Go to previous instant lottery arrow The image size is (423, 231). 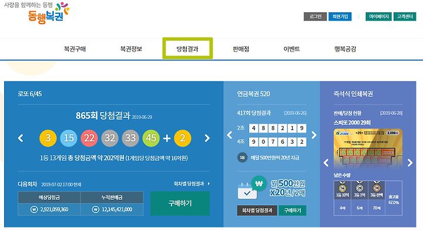[x=327, y=163]
